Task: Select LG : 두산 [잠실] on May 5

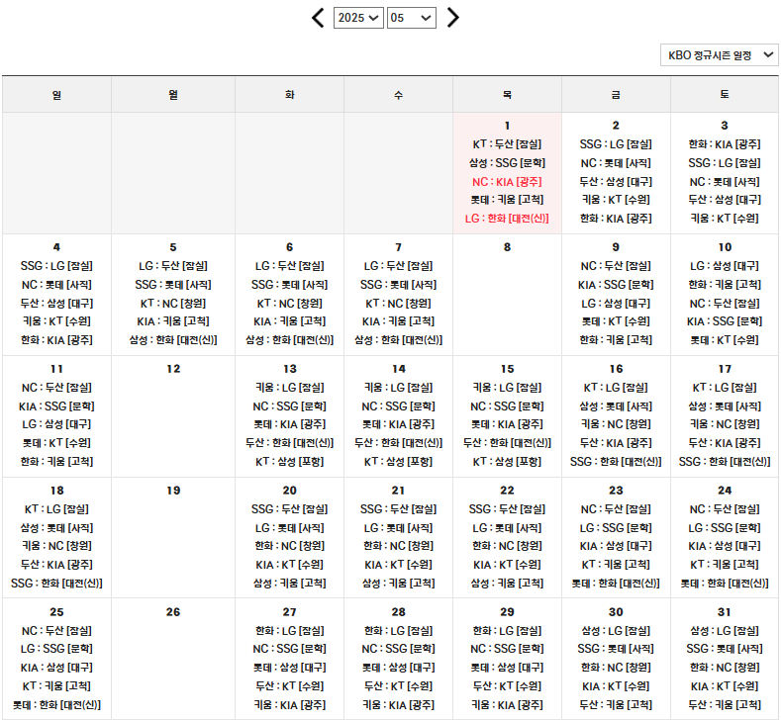Action: coord(173,266)
